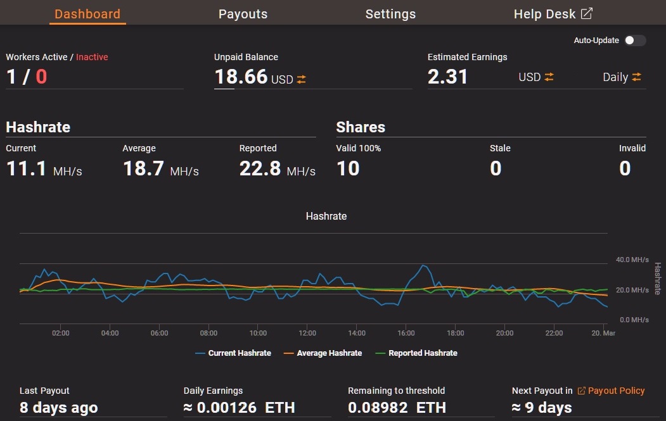
Task: Click the 16:00 label on the chart time axis
Action: tap(406, 333)
